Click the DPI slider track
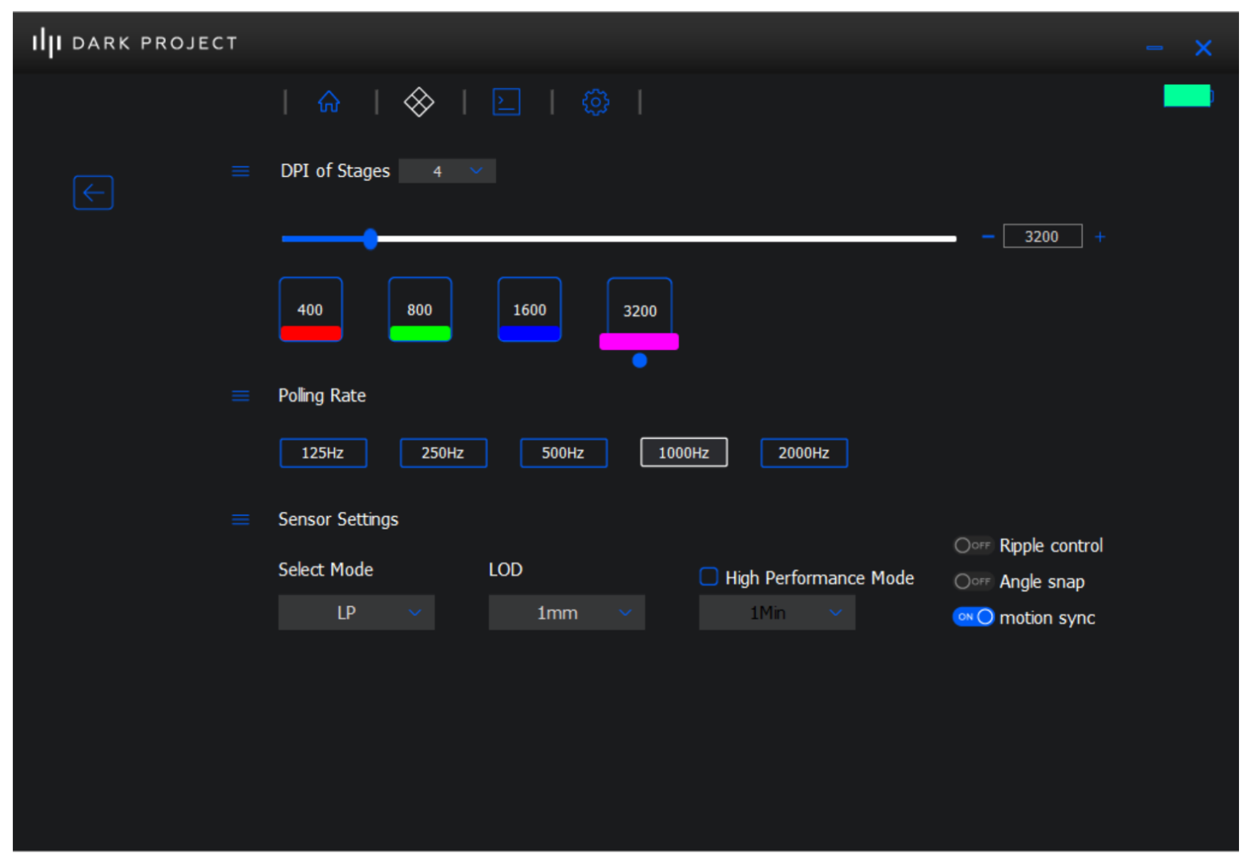The width and height of the screenshot is (1243, 861). [x=619, y=238]
